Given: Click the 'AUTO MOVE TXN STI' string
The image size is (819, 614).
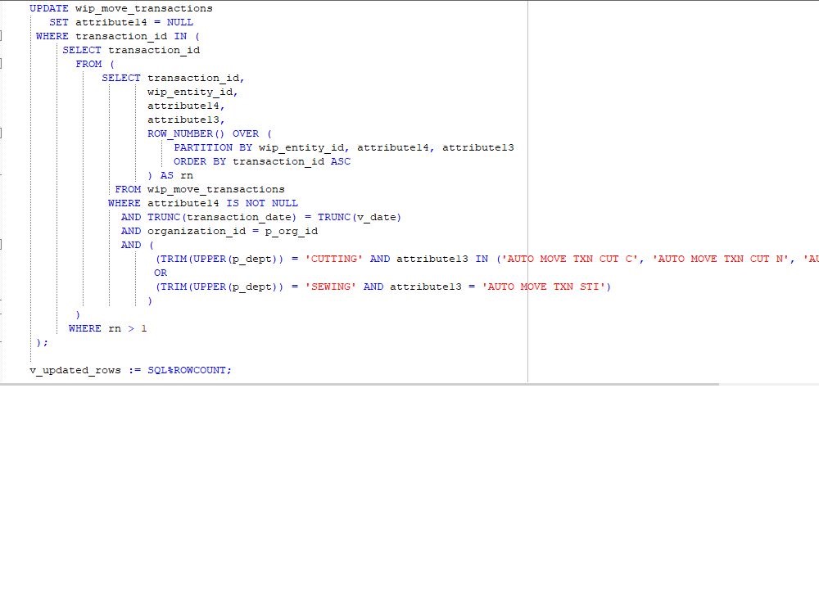Looking at the screenshot, I should click(544, 287).
